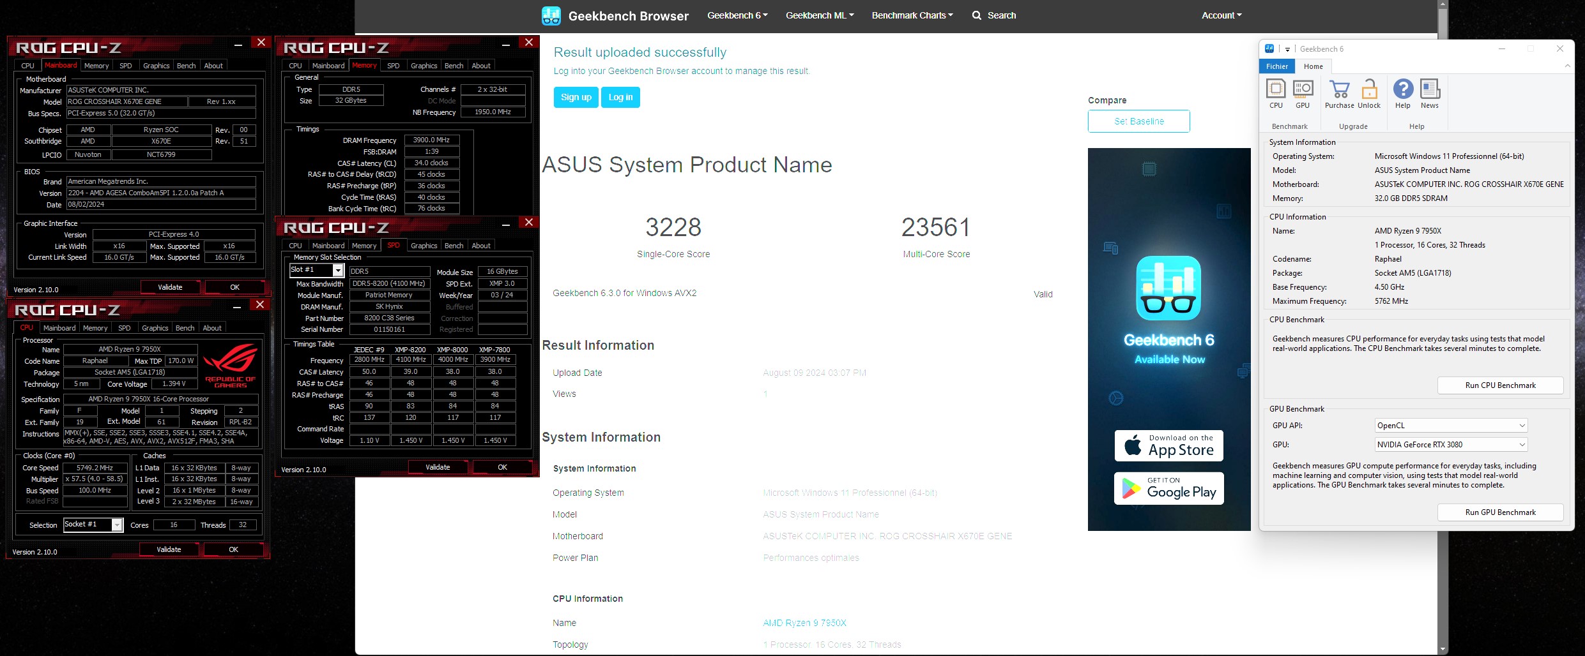This screenshot has width=1585, height=656.
Task: Click the BIOS version 2204 AGESA field
Action: (161, 193)
